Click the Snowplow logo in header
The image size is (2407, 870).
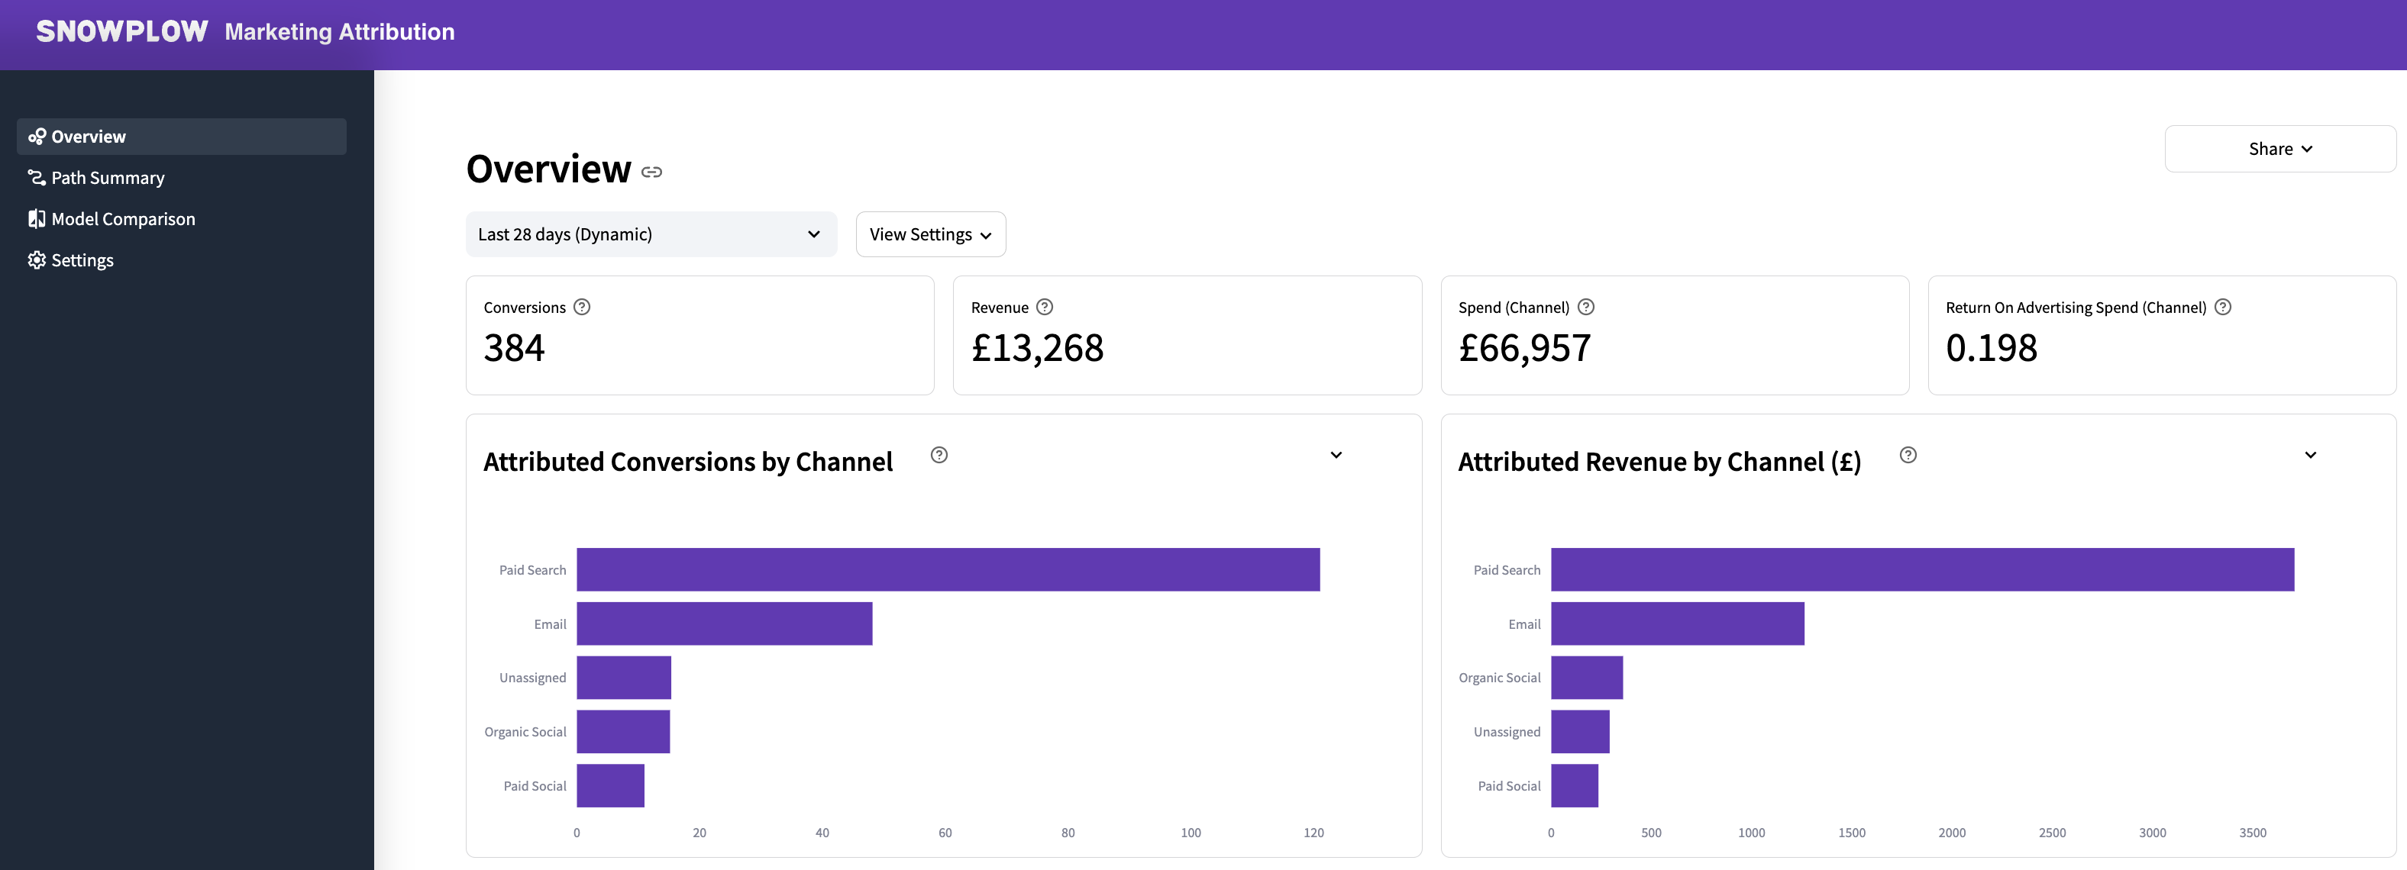point(121,32)
